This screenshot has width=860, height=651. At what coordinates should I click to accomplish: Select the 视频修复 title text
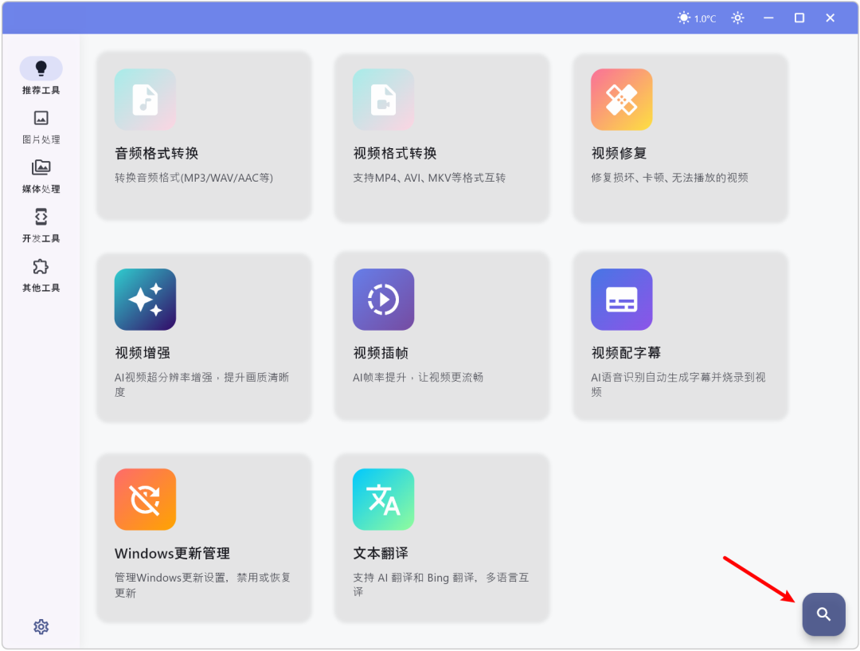(619, 153)
